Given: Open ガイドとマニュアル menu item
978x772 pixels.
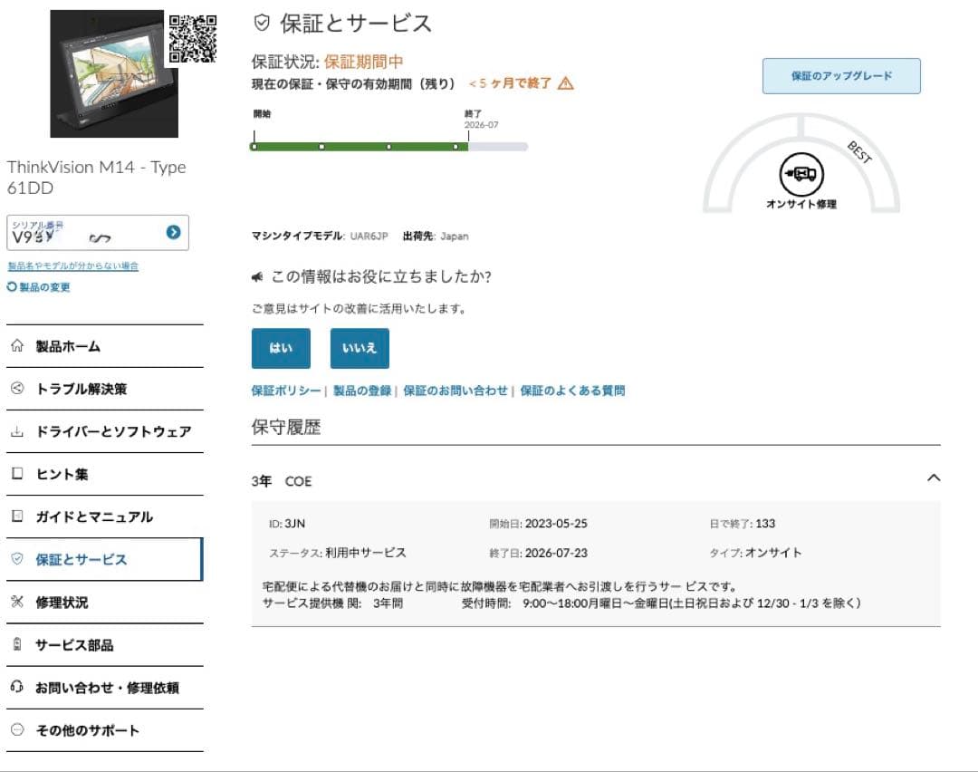Looking at the screenshot, I should pyautogui.click(x=105, y=516).
